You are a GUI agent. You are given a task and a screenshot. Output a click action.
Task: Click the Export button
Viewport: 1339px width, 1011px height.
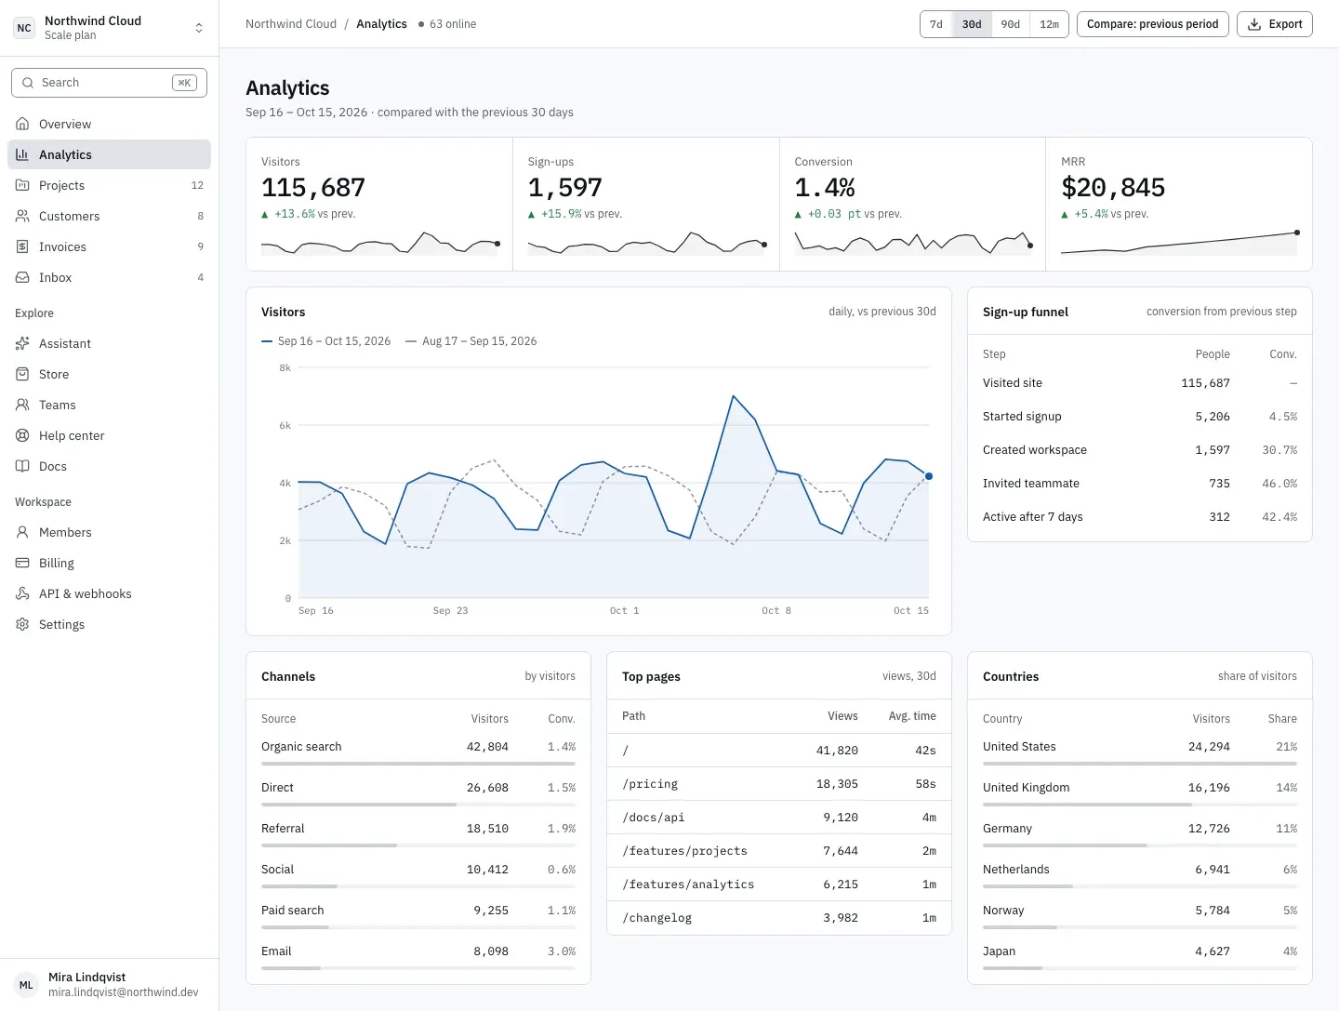point(1275,24)
